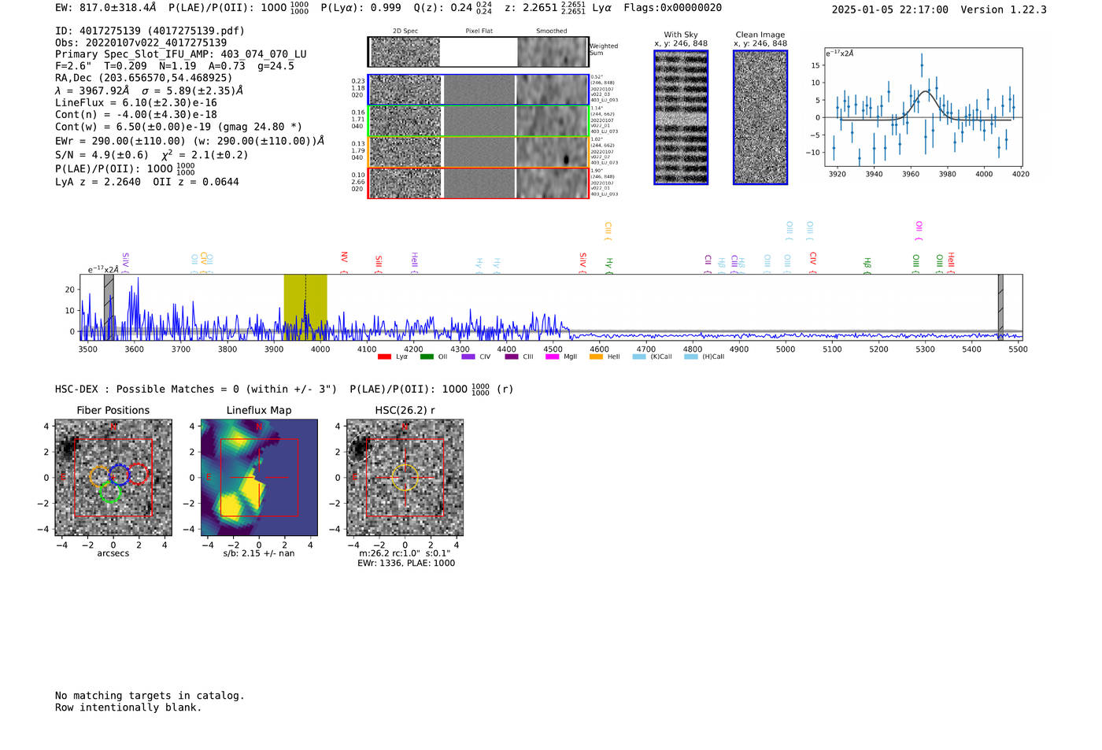Screen dimensions: 1102x750
Task: Click the 'S/N = 4.9(±0.6)' value
Action: tap(102, 154)
